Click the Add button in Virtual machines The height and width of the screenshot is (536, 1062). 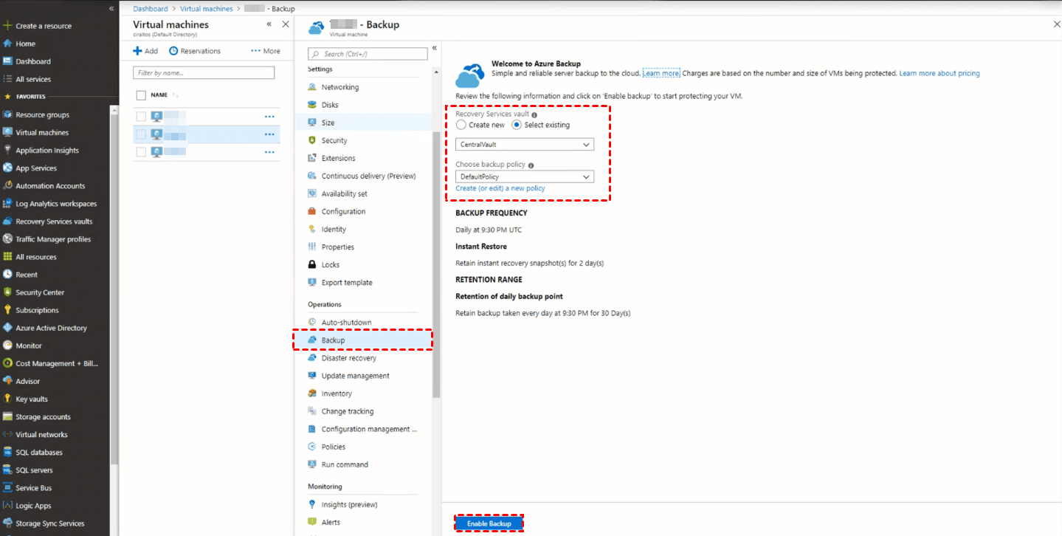coord(145,51)
